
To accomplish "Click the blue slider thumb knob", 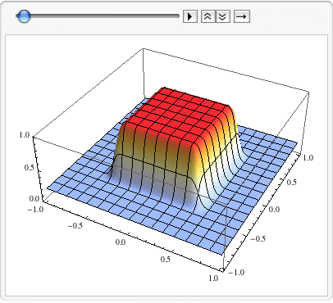I will [24, 16].
